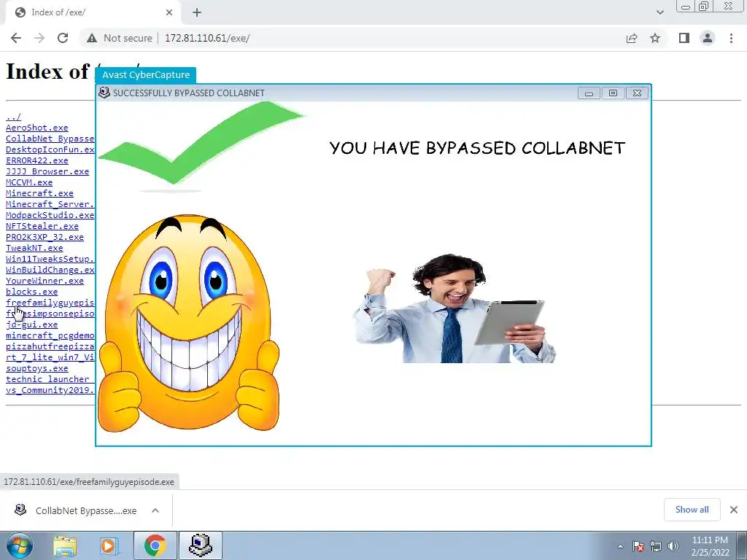Open the volume speaker tray icon
This screenshot has height=560, width=747.
673,546
